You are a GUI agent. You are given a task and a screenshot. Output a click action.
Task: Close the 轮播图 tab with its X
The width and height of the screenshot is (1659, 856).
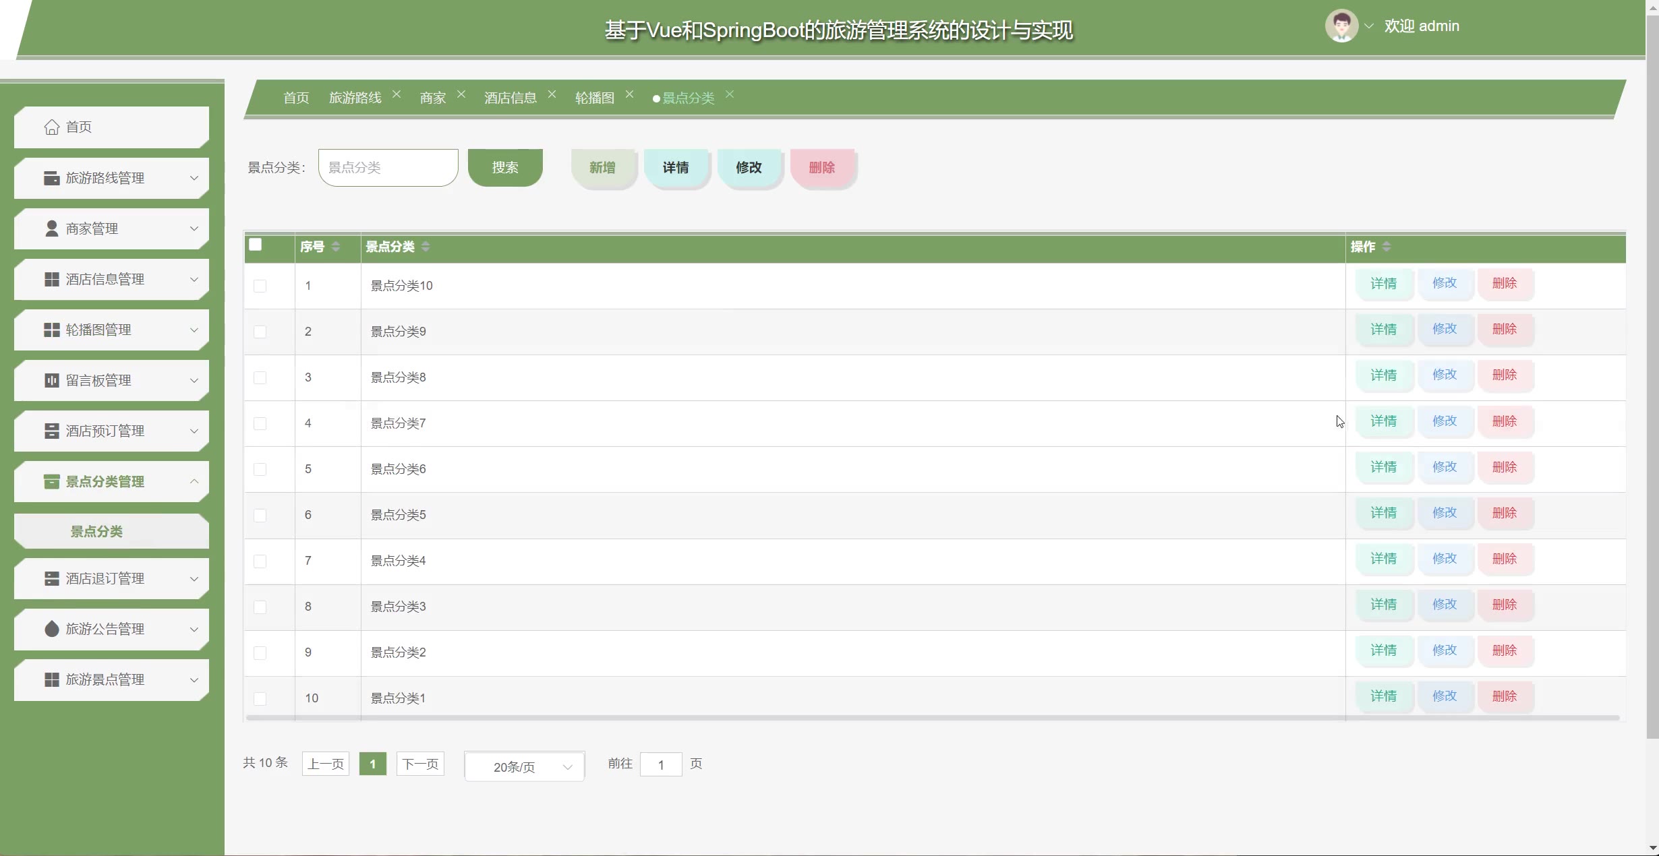coord(629,94)
